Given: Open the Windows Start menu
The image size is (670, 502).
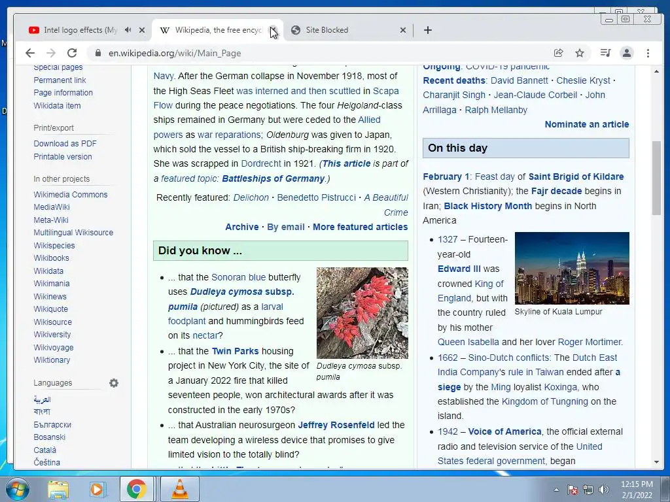Looking at the screenshot, I should click(17, 489).
